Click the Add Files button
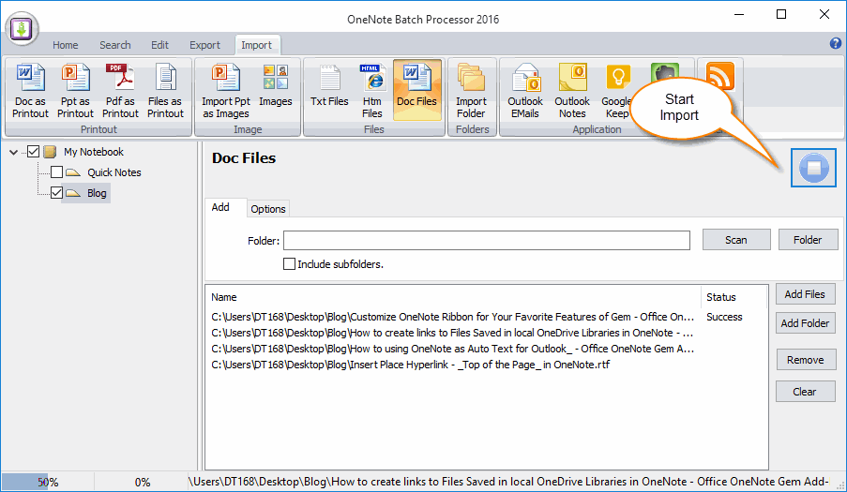The height and width of the screenshot is (492, 847). point(805,294)
